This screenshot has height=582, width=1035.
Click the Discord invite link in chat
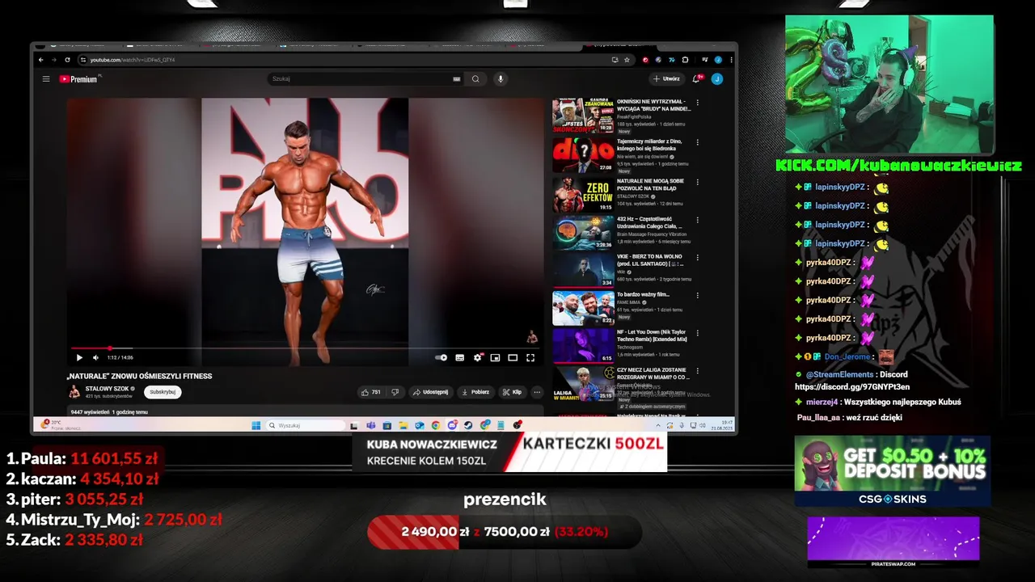click(x=852, y=386)
